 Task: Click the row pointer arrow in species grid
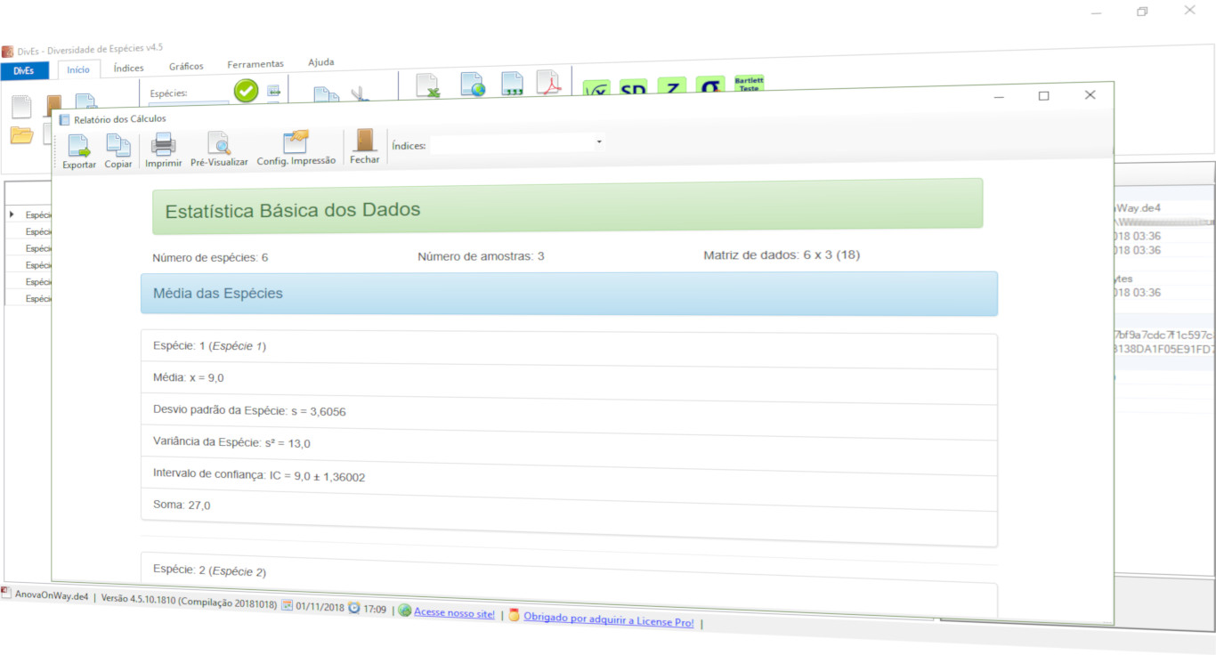[x=12, y=214]
